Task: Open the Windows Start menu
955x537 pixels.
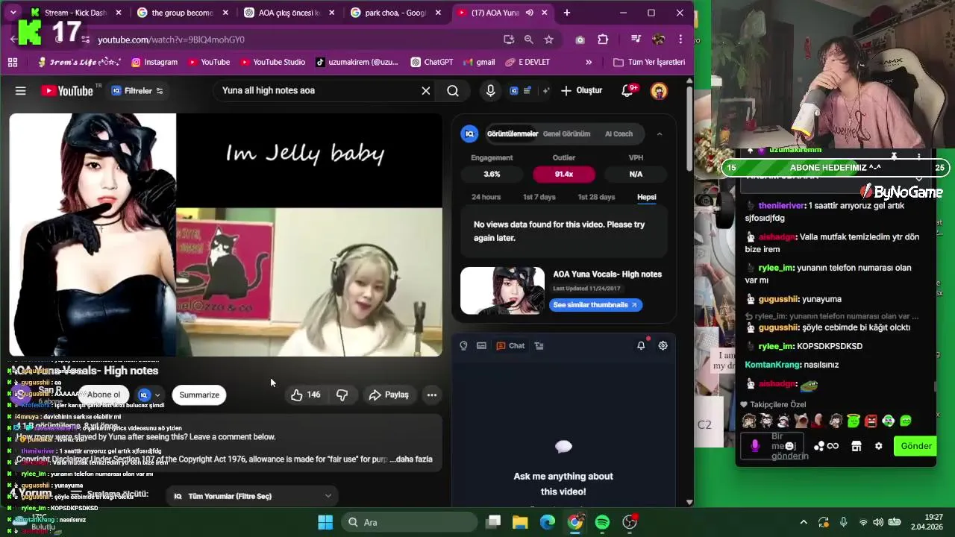Action: [325, 522]
